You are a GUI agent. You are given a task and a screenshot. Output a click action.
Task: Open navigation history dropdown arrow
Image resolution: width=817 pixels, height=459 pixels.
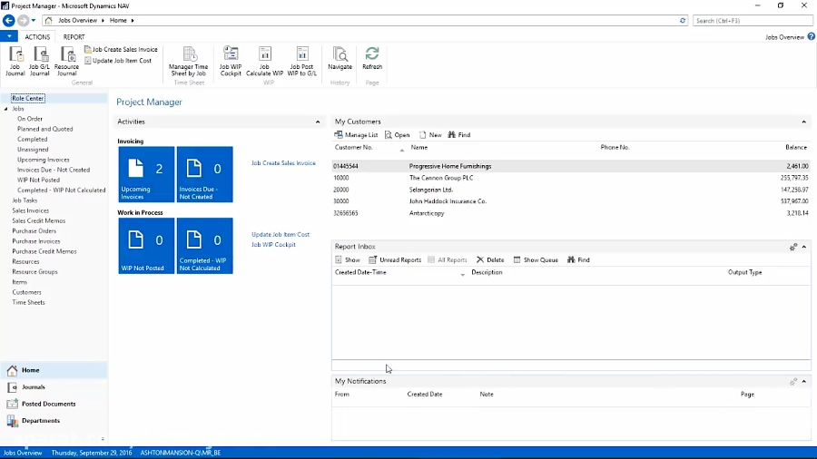click(x=34, y=21)
